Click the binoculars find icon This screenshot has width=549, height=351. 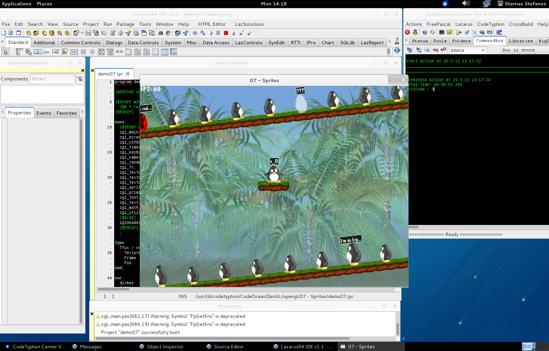pyautogui.click(x=161, y=33)
